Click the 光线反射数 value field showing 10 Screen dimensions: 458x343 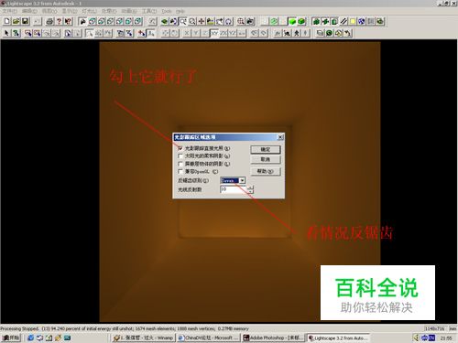click(x=234, y=189)
